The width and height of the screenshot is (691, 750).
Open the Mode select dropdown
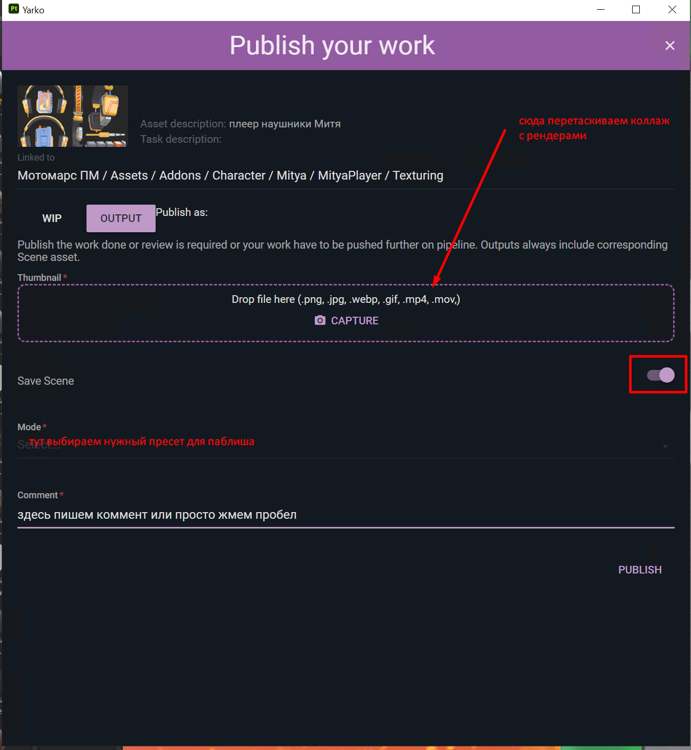coord(345,445)
